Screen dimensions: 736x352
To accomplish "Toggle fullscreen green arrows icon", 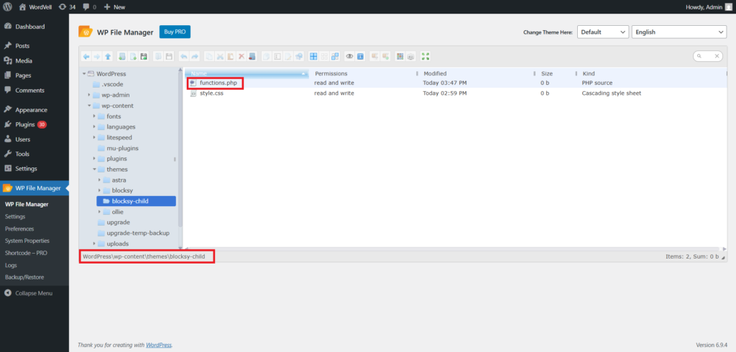I will (x=425, y=56).
